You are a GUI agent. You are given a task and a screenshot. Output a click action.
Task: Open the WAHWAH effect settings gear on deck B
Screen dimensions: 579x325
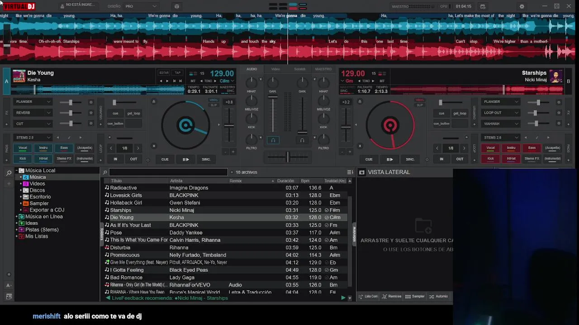[559, 124]
